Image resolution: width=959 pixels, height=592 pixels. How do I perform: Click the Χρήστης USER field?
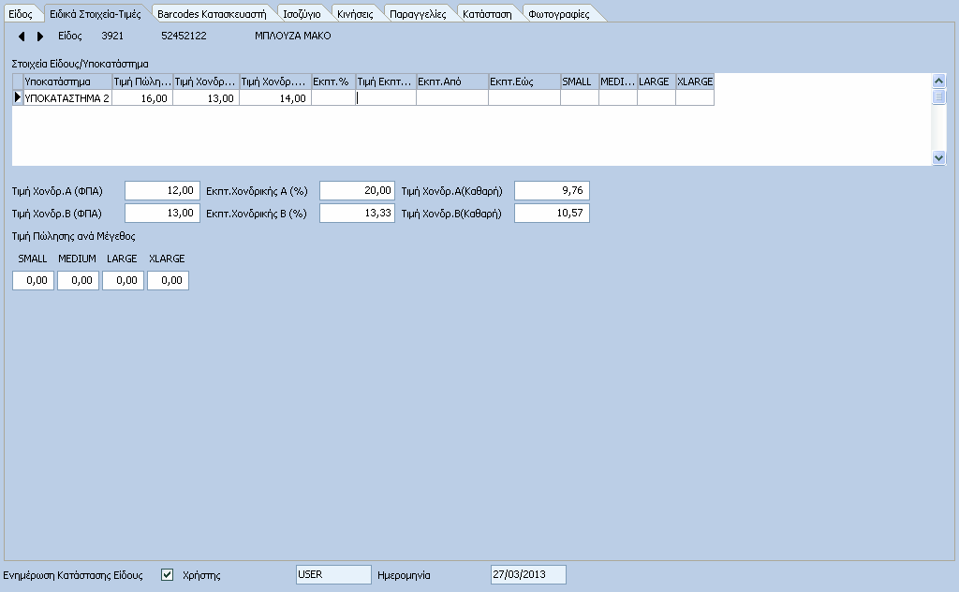pos(333,574)
